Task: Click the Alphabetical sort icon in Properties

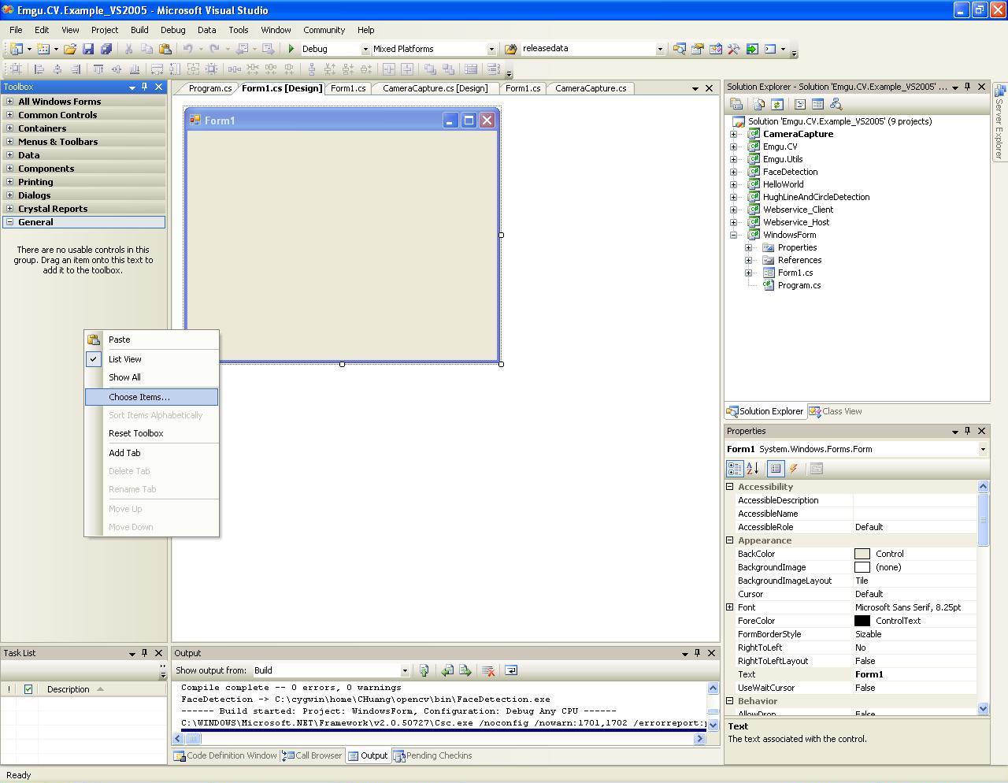Action: (752, 469)
